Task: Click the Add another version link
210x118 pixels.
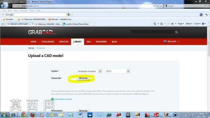Action: (63, 99)
